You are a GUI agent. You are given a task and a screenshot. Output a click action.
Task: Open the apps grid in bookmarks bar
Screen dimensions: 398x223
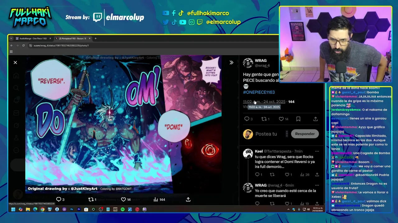coord(11,52)
